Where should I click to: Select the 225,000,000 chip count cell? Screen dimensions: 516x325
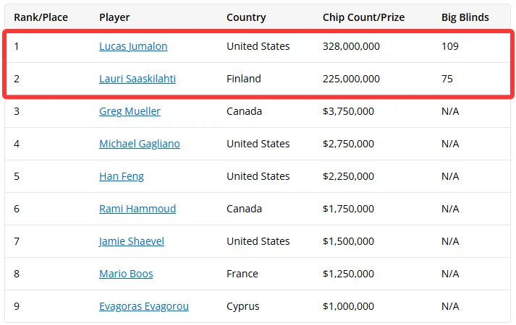(351, 79)
